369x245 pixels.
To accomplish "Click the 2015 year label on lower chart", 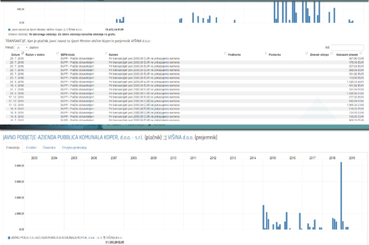I will click(x=273, y=158).
